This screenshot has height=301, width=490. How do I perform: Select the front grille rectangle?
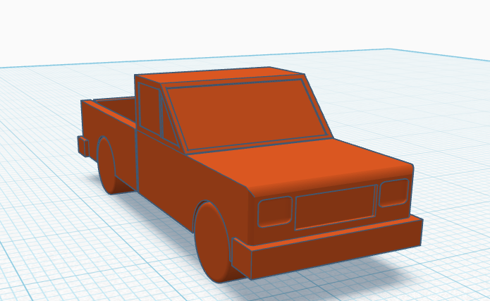coord(335,207)
